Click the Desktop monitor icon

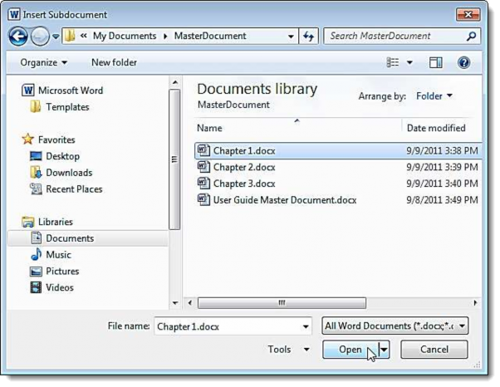tap(36, 156)
